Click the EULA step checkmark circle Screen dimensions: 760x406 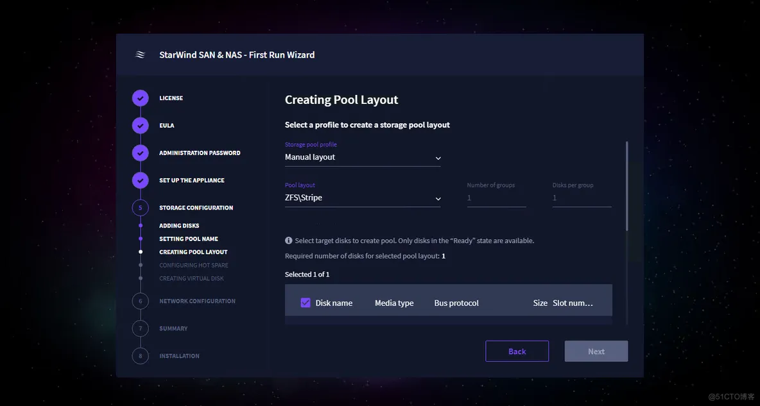[x=141, y=126]
